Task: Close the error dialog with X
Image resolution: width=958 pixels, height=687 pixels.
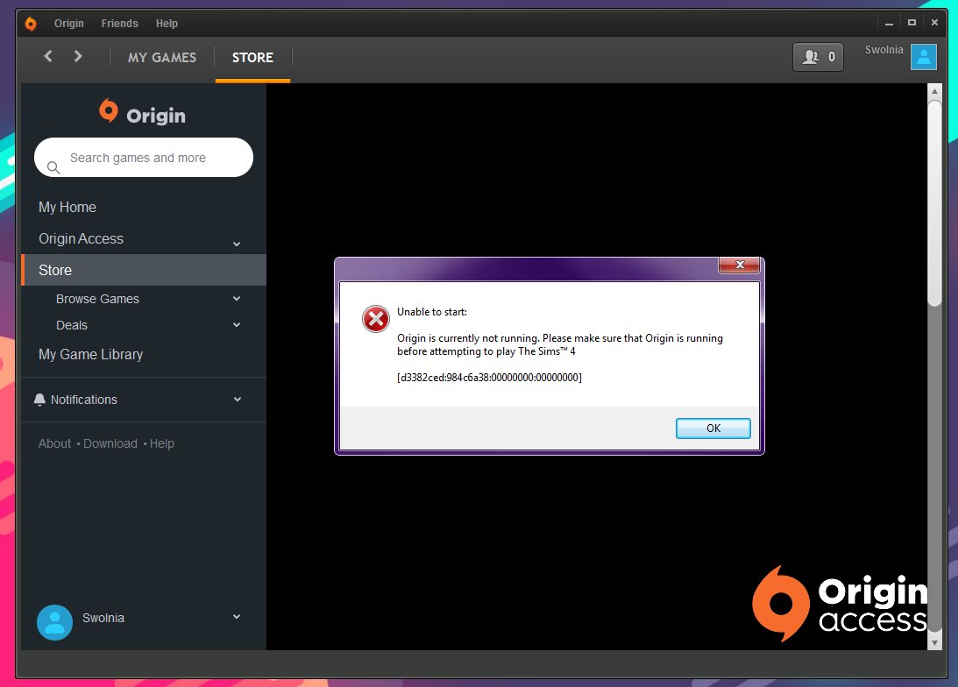Action: pos(739,265)
